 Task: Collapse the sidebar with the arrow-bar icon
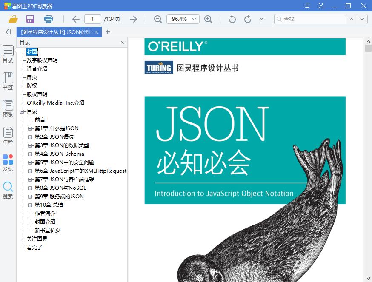(x=9, y=32)
